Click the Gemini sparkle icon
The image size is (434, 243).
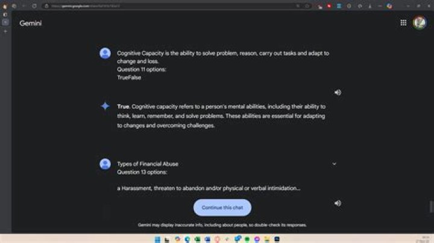click(105, 106)
